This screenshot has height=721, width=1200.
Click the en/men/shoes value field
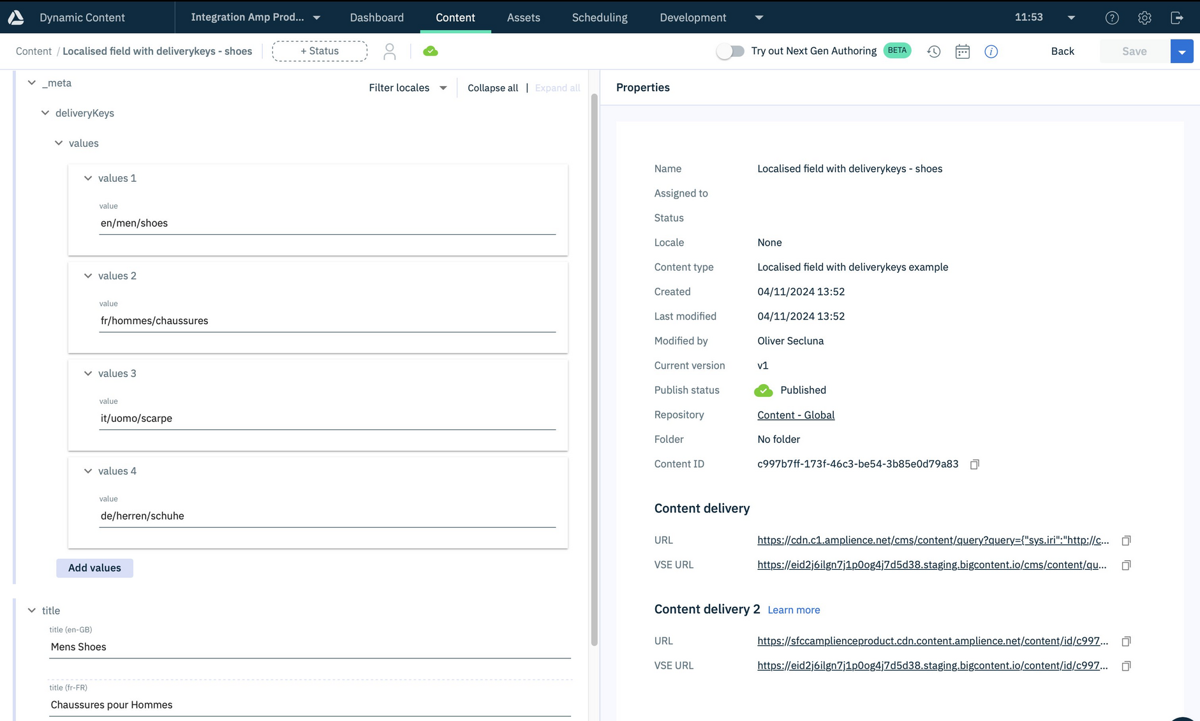pyautogui.click(x=327, y=223)
